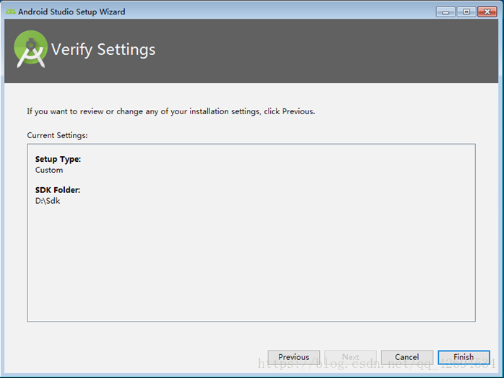Click the 'click Previous' instruction text
The width and height of the screenshot is (504, 378).
tap(290, 111)
